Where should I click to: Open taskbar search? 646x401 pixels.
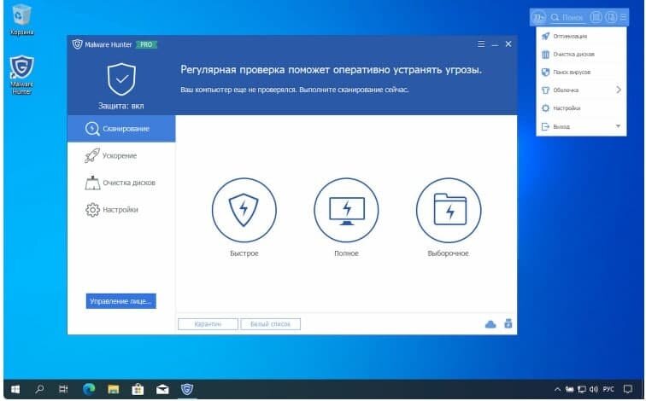pos(39,389)
